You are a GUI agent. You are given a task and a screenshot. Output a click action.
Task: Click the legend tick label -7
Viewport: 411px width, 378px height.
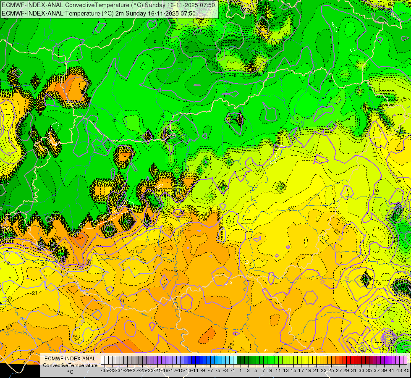(210, 371)
